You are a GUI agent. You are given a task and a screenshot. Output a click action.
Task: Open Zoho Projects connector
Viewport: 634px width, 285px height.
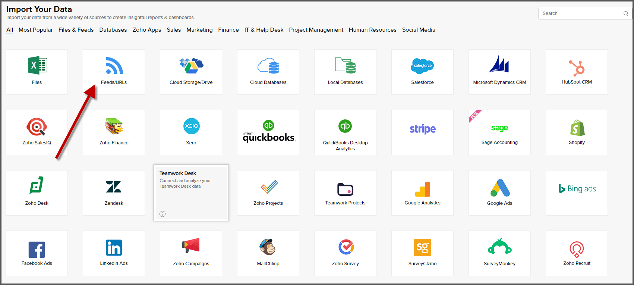268,193
